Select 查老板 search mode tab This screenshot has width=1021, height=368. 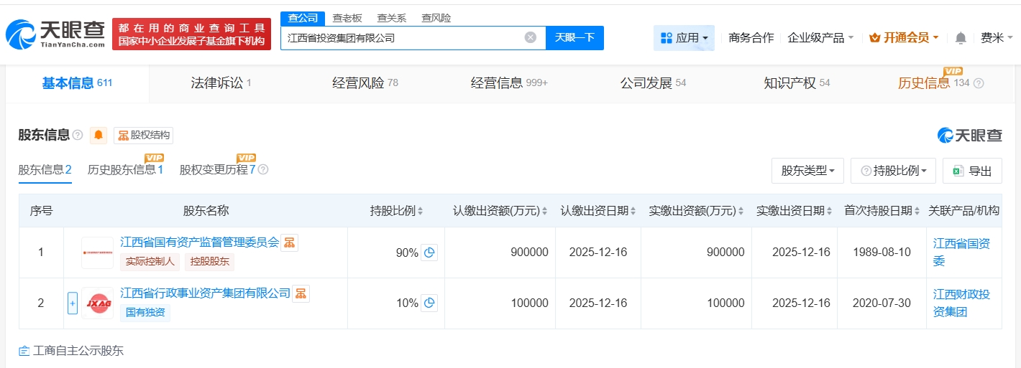coord(347,18)
